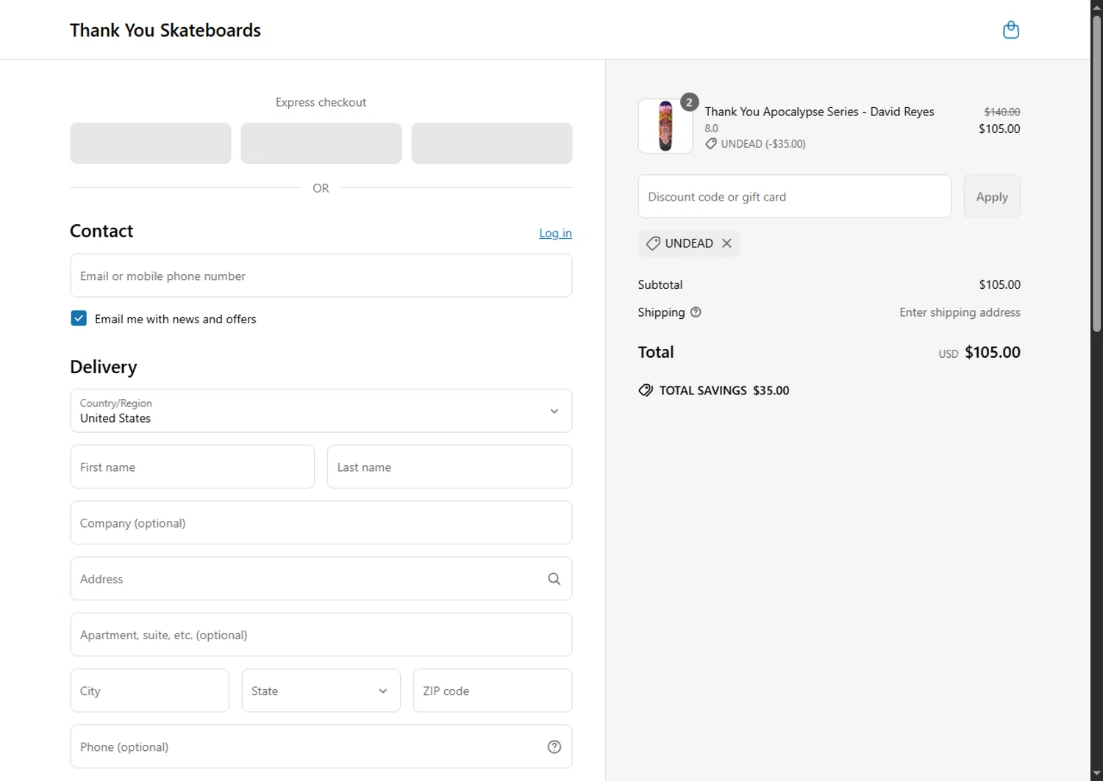Click the quantity badge showing 2
The height and width of the screenshot is (781, 1103).
point(689,102)
